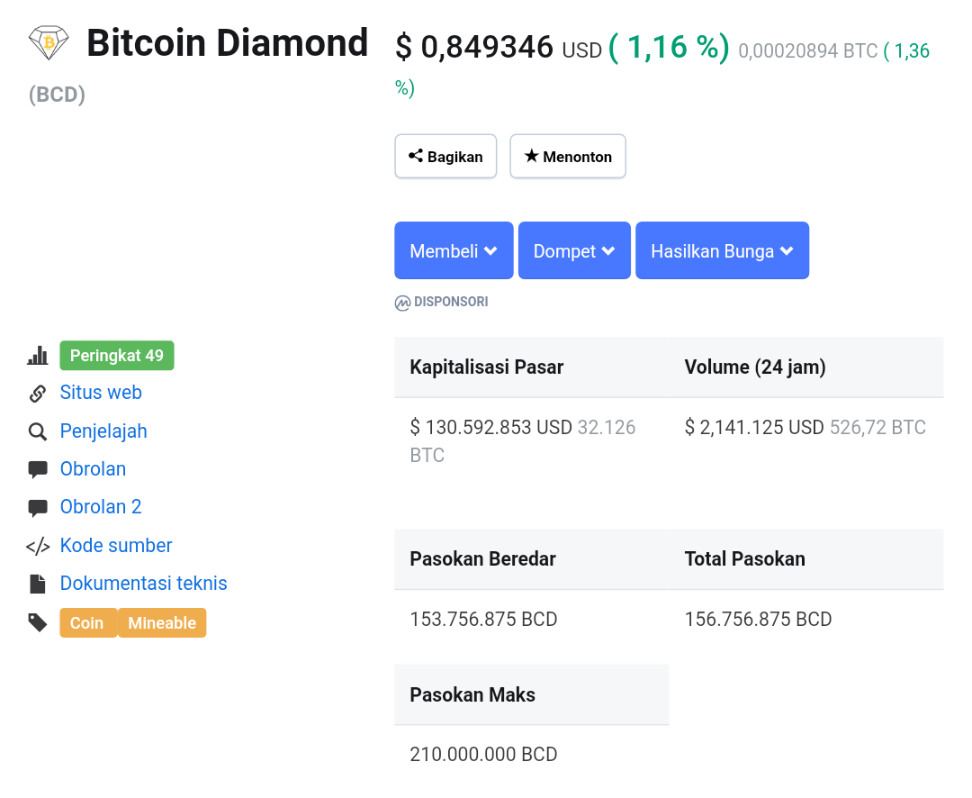Image resolution: width=972 pixels, height=798 pixels.
Task: Click the CoinMarketCap sponsored logo icon
Action: click(x=402, y=303)
